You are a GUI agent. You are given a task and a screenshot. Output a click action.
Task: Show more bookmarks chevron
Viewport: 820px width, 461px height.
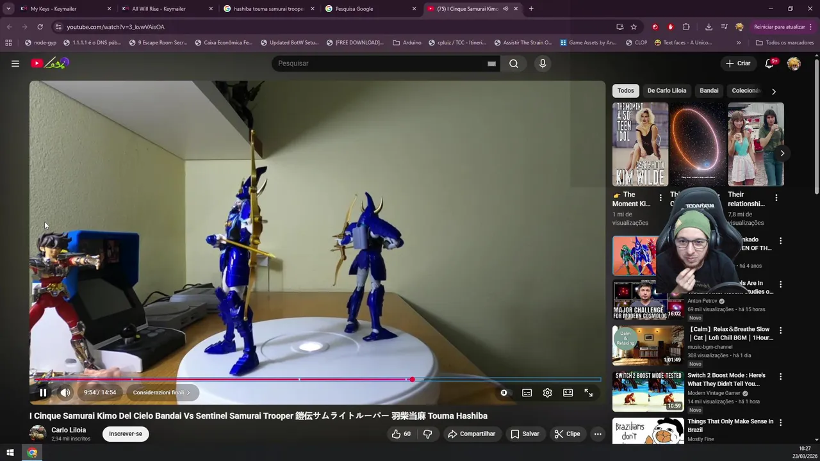coord(739,43)
